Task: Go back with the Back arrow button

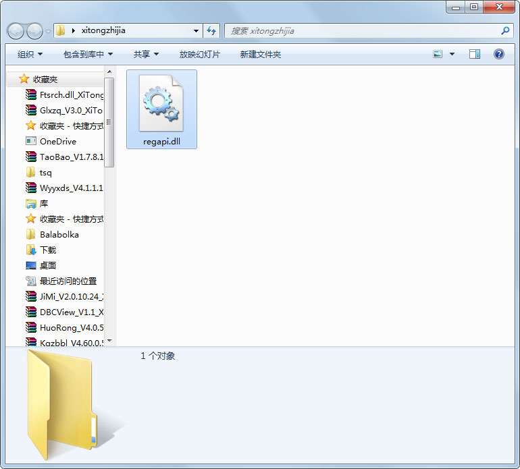Action: [16, 32]
